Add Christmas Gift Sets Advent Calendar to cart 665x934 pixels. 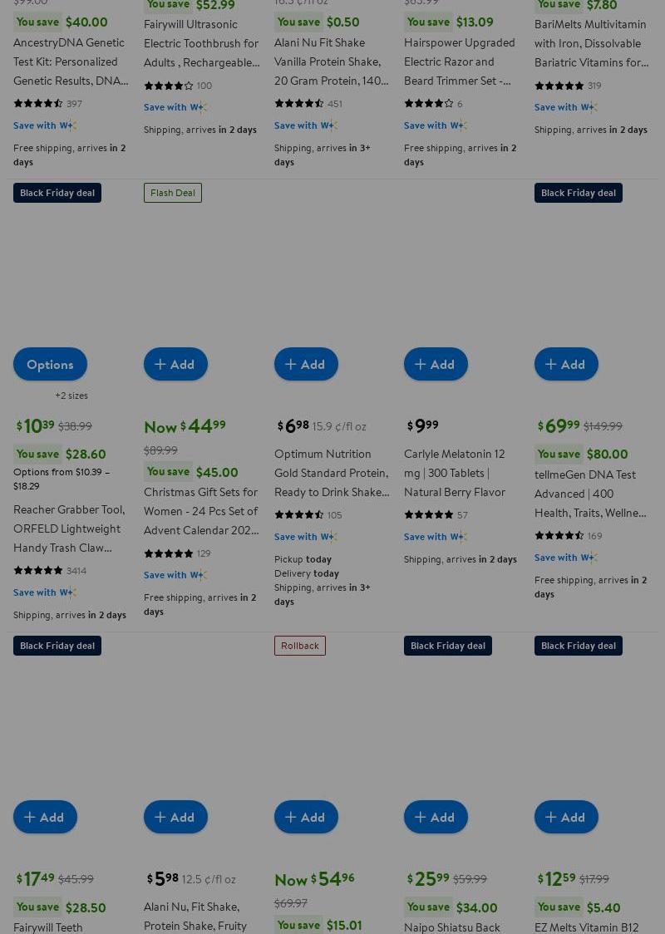coord(175,364)
